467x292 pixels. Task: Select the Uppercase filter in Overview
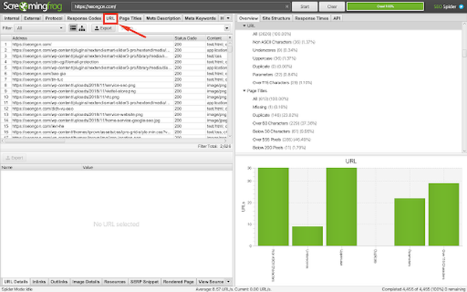274,58
